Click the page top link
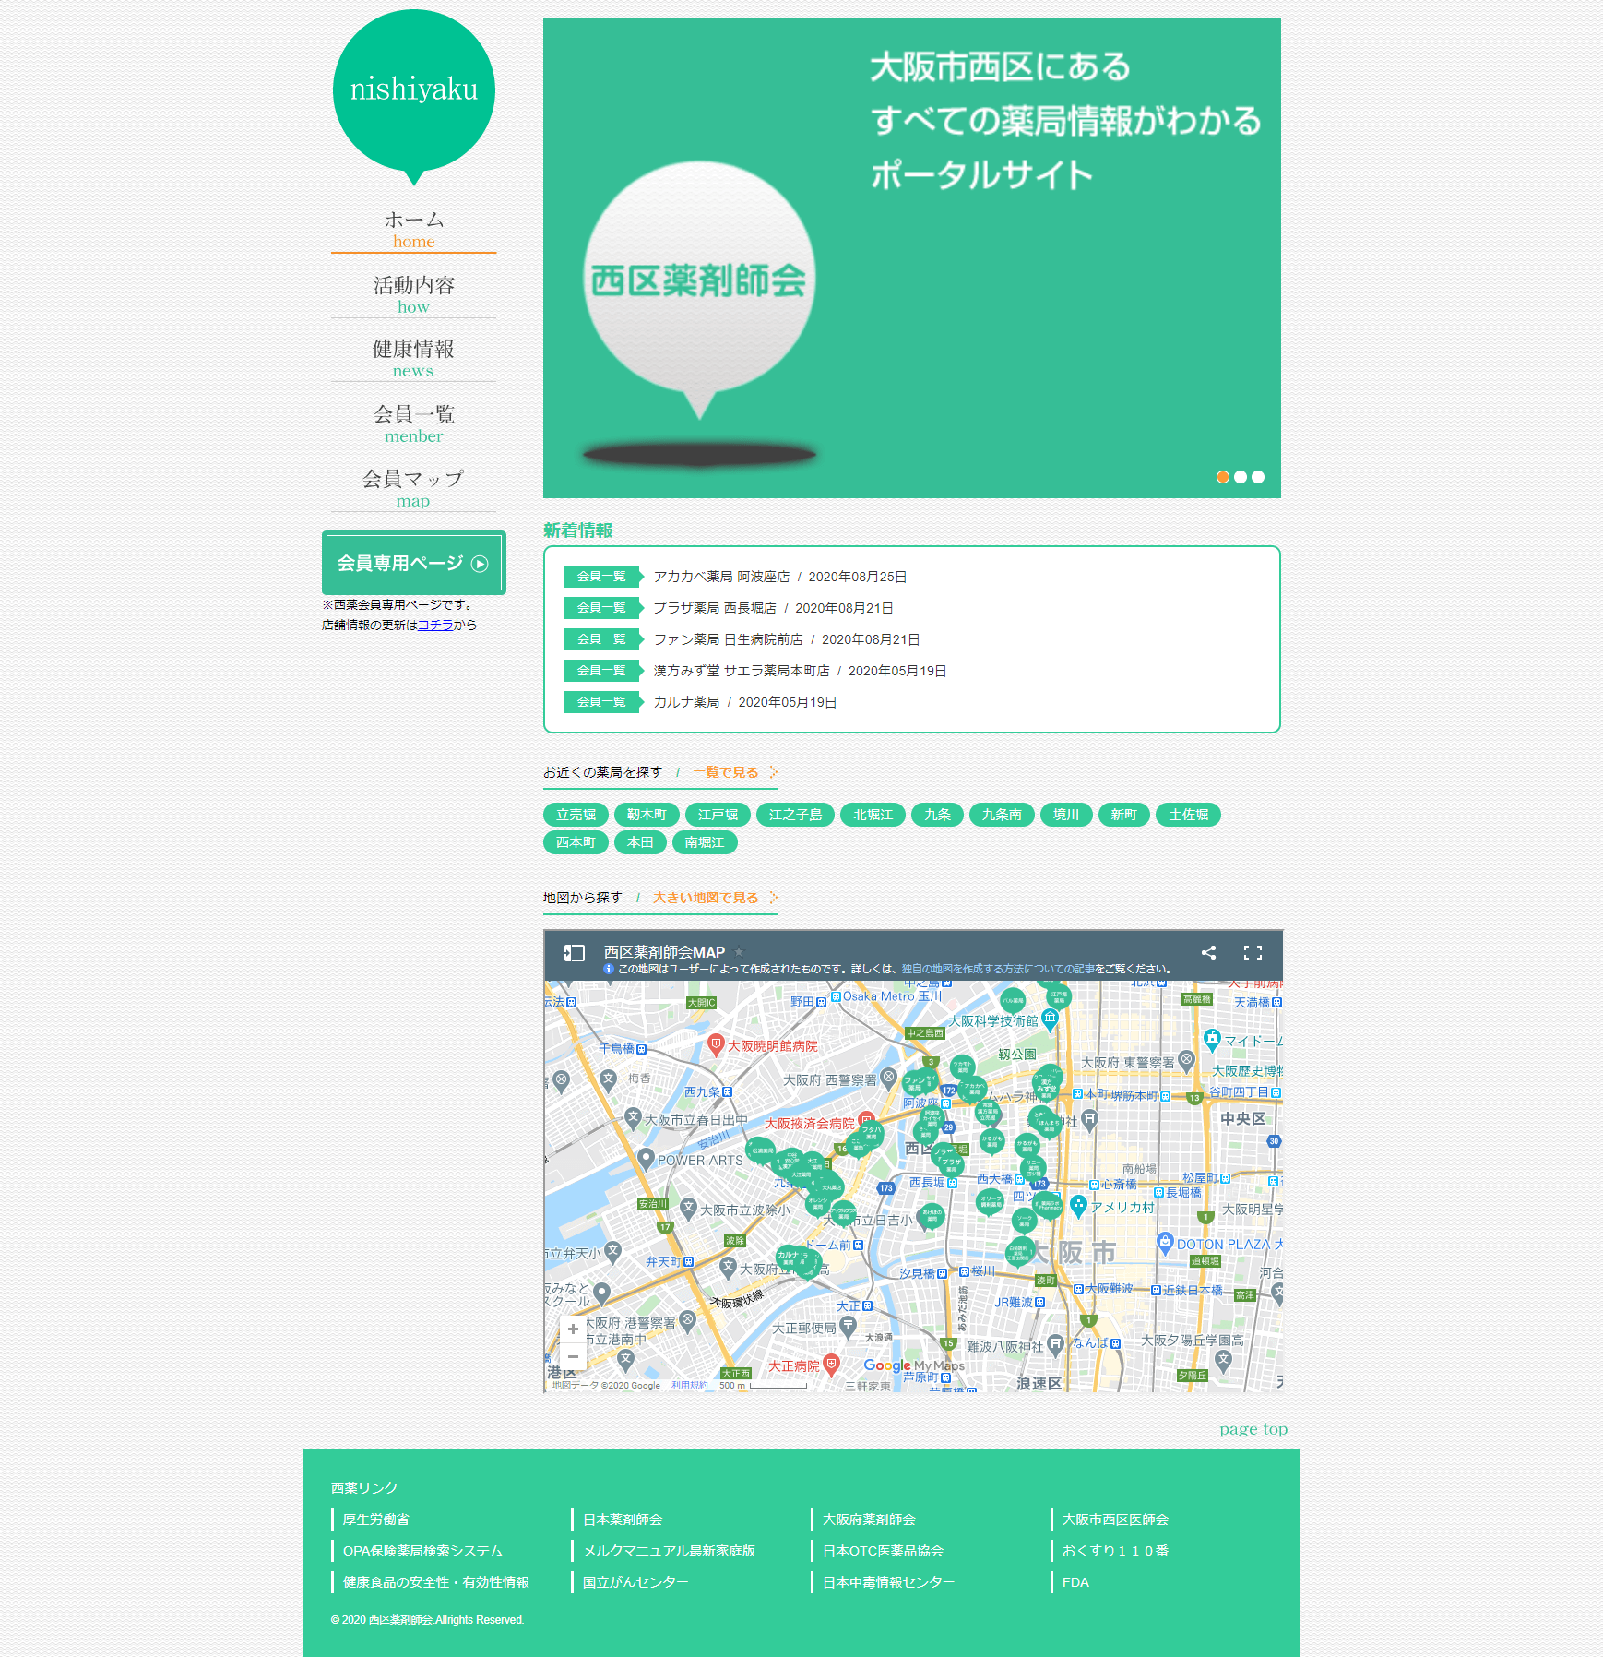Image resolution: width=1603 pixels, height=1657 pixels. coord(1253,1429)
